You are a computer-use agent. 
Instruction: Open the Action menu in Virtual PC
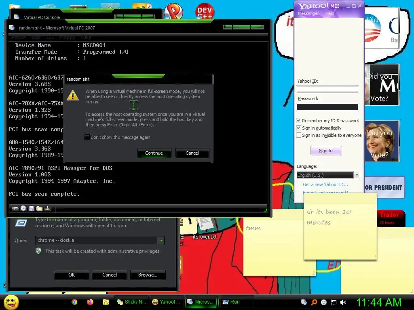(x=18, y=37)
